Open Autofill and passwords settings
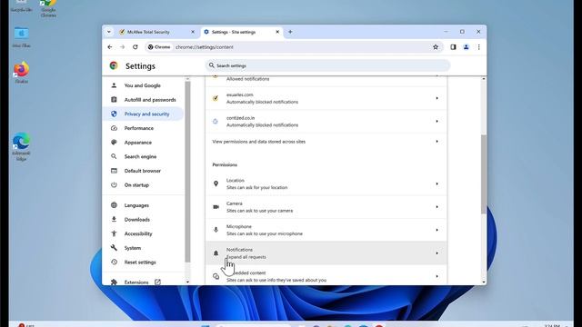The height and width of the screenshot is (327, 582). [x=143, y=100]
